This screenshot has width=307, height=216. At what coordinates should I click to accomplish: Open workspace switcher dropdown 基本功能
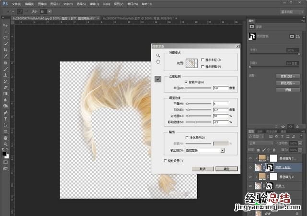tap(292, 12)
